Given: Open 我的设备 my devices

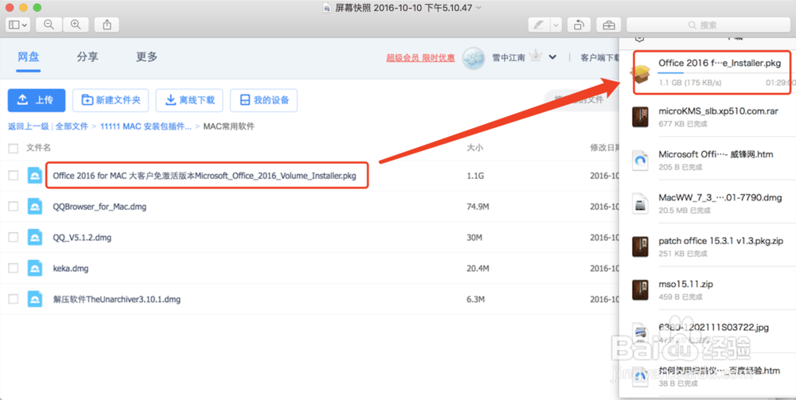Looking at the screenshot, I should [264, 100].
